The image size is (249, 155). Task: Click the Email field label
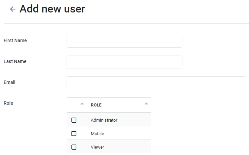click(x=9, y=82)
